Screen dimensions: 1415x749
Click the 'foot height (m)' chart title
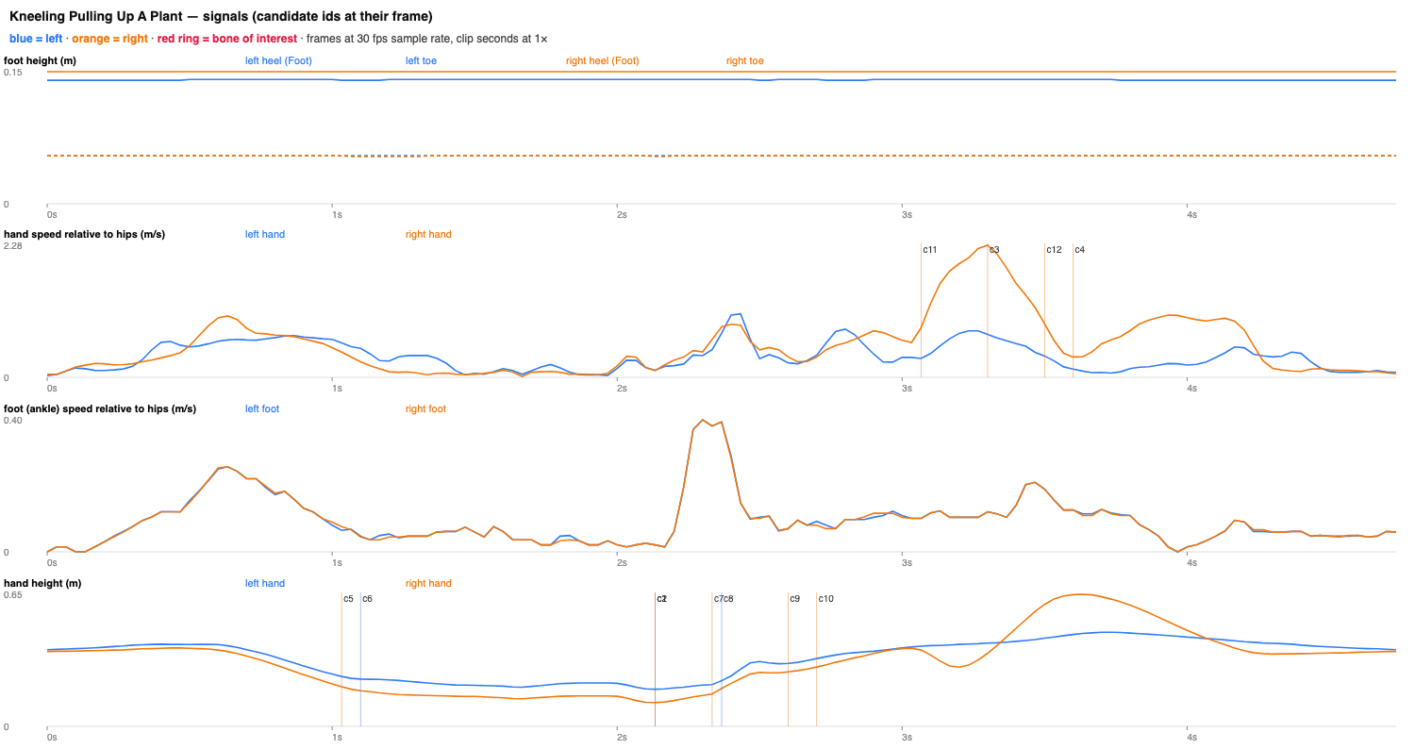pos(41,61)
